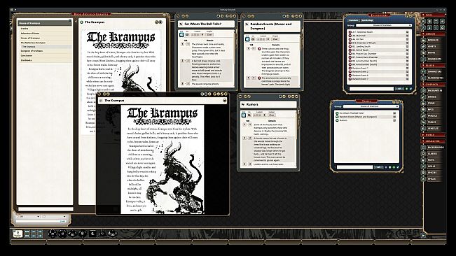Open Group dropdown in Encounters window
Image resolution: width=456 pixels, height=256 pixels.
pos(384,25)
